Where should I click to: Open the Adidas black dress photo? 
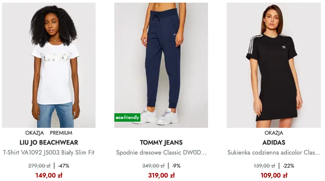(274, 65)
